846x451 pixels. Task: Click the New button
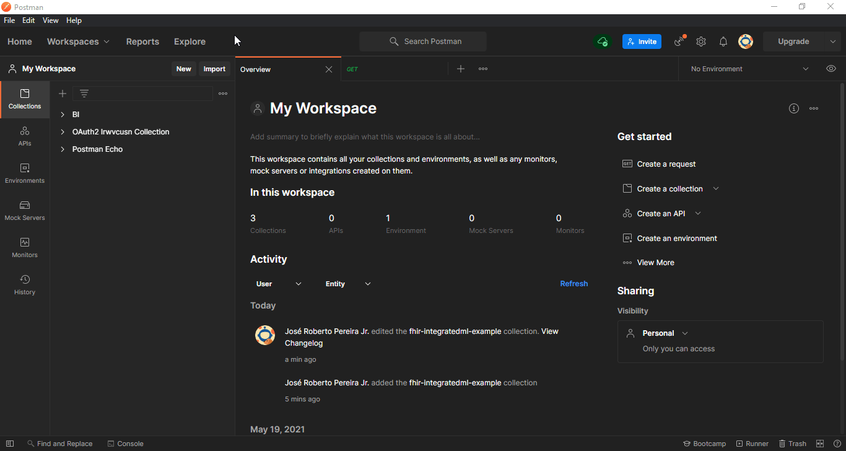click(184, 69)
